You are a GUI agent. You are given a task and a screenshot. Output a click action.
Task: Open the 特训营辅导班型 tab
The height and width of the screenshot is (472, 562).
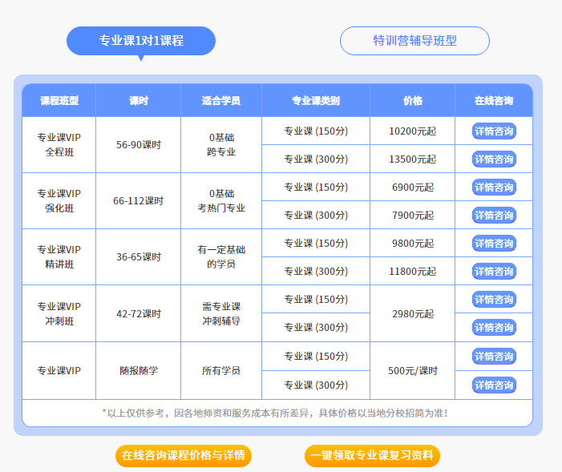414,41
